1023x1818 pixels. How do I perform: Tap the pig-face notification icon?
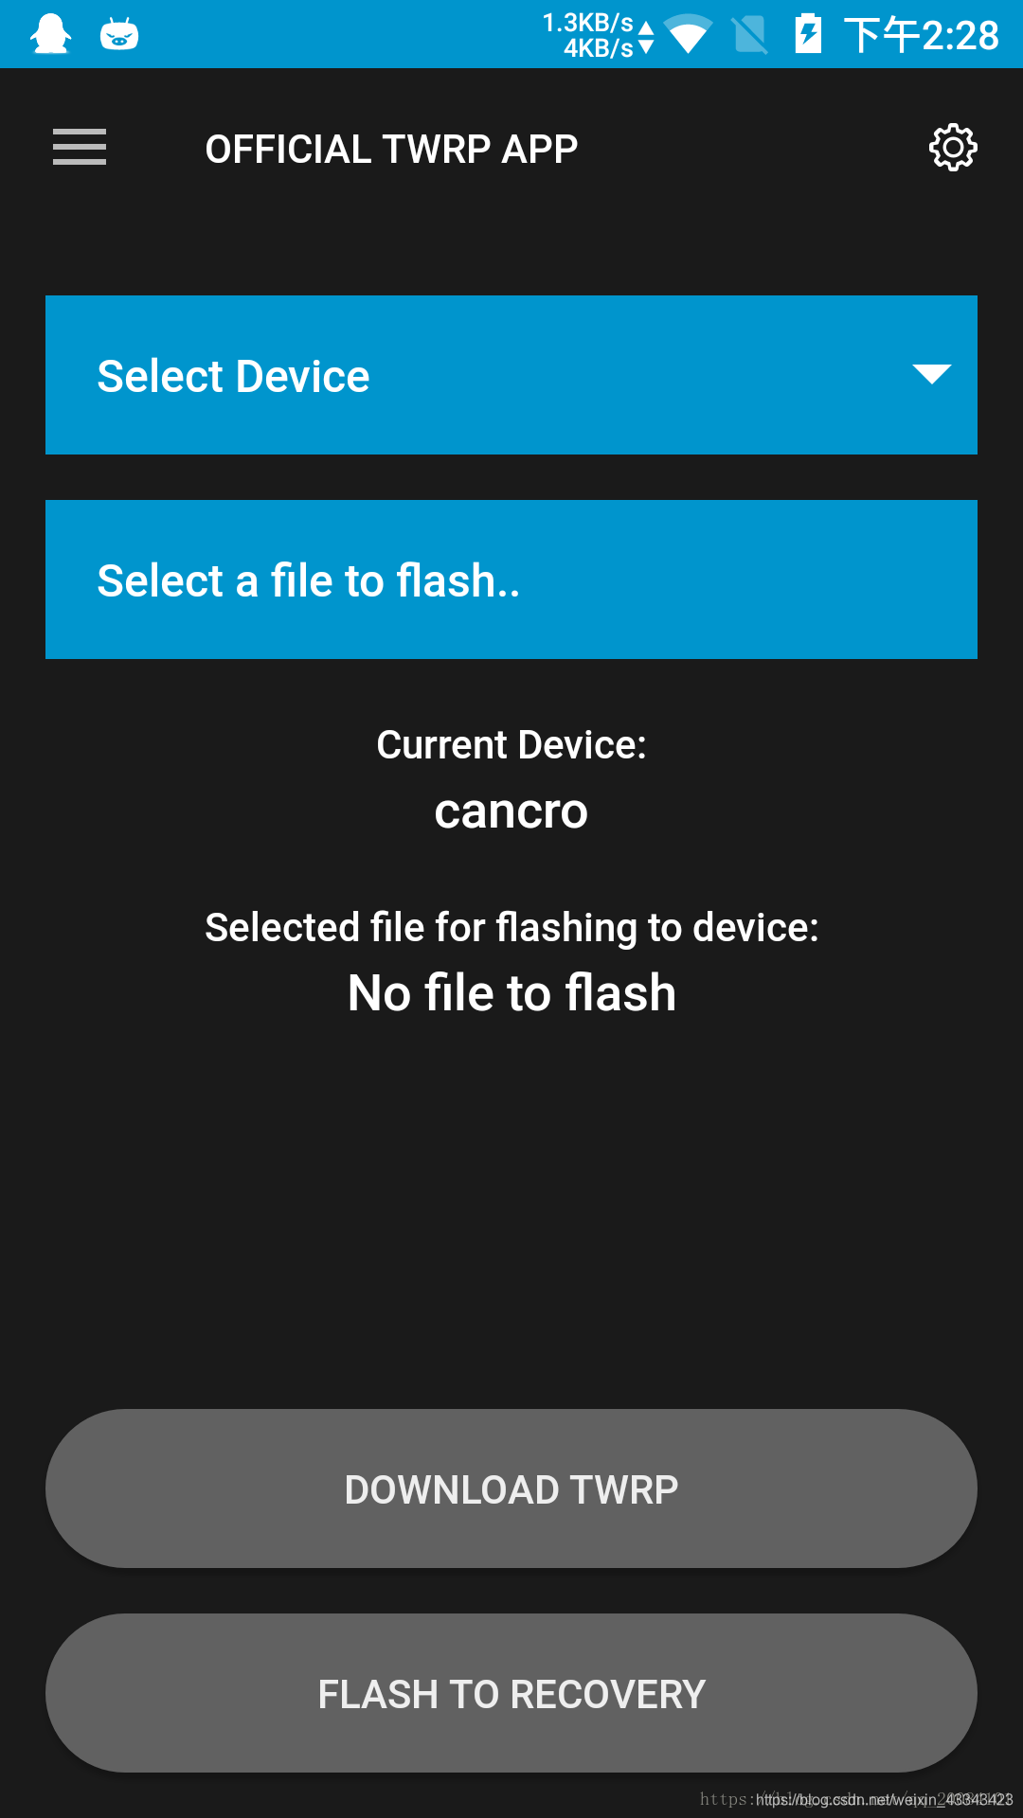(119, 35)
